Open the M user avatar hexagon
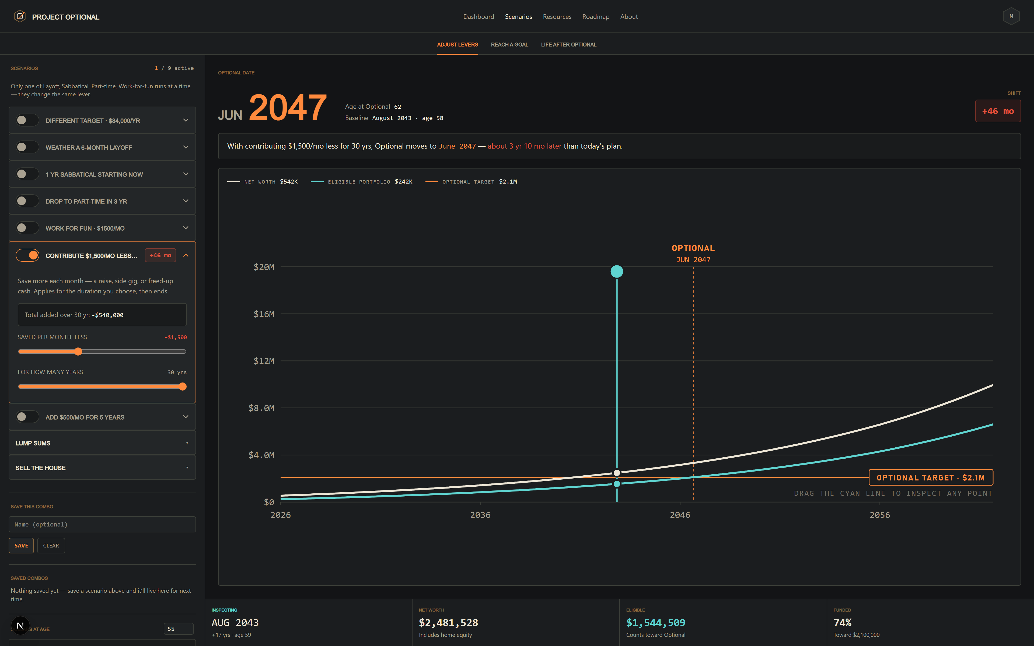 click(x=1011, y=16)
